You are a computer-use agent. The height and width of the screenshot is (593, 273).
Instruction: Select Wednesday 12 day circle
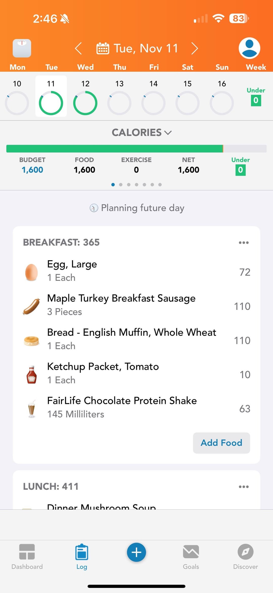click(85, 103)
